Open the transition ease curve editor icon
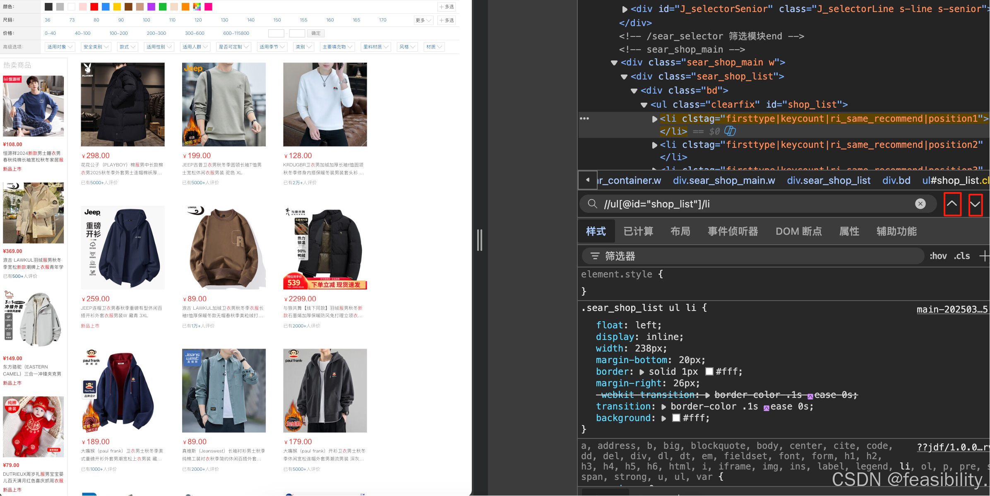 (766, 408)
